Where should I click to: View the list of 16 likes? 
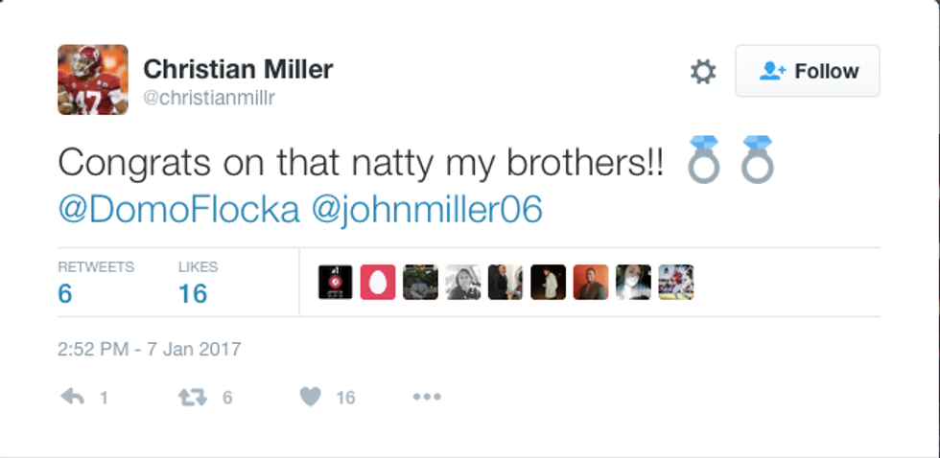coord(193,293)
